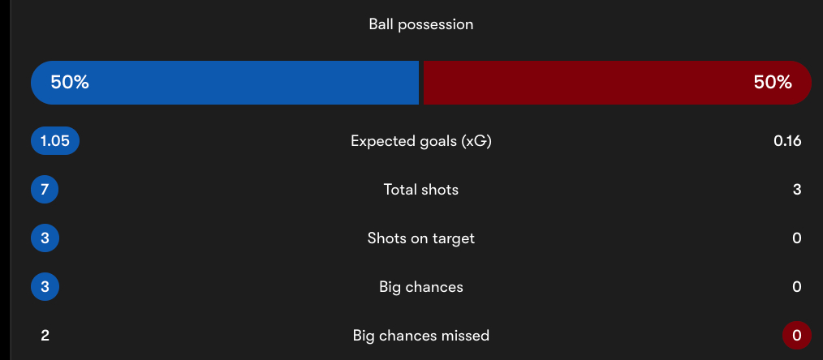Click the blue 7 total shots badge

pos(45,190)
